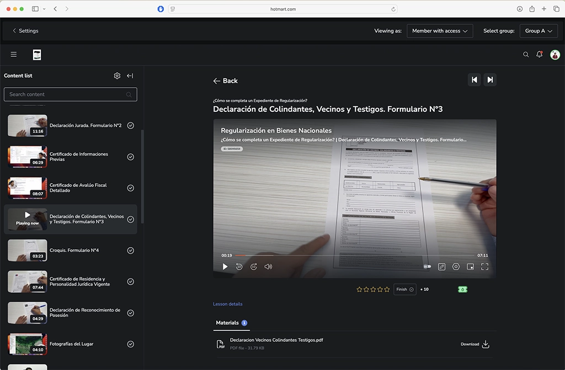The height and width of the screenshot is (370, 565).
Task: Click the green ticket reward icon
Action: tap(462, 289)
